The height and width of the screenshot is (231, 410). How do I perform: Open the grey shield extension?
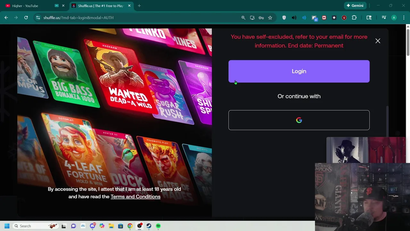pos(284,18)
